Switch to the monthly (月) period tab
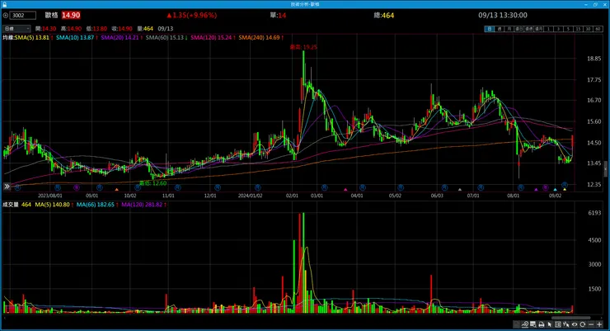Screen dimensions: 610x331 pos(509,29)
